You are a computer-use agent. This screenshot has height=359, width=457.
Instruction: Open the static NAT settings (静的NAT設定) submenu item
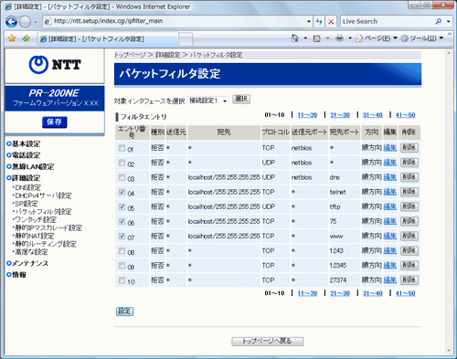point(35,236)
